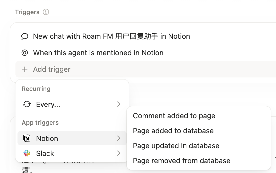Click the Notion logo in App triggers
The width and height of the screenshot is (276, 173).
pyautogui.click(x=27, y=138)
